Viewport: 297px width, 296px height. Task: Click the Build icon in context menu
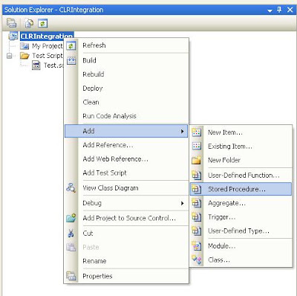[71, 60]
